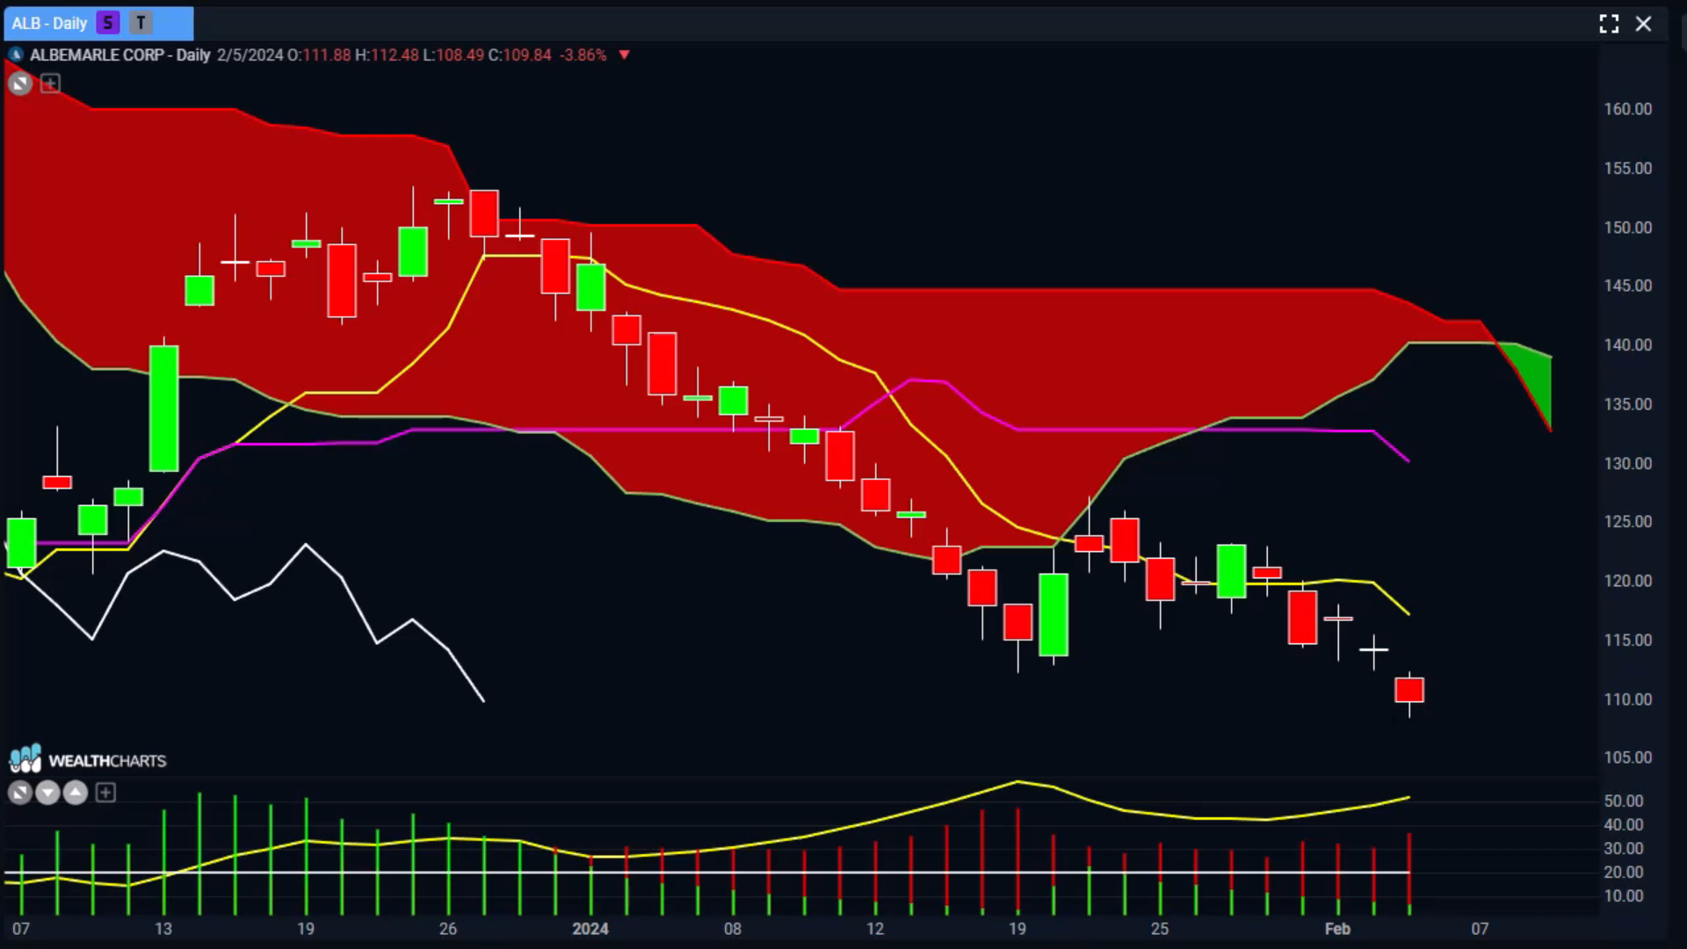Click the ALBEMARLE CORP - Daily title
The image size is (1687, 949).
(x=120, y=54)
